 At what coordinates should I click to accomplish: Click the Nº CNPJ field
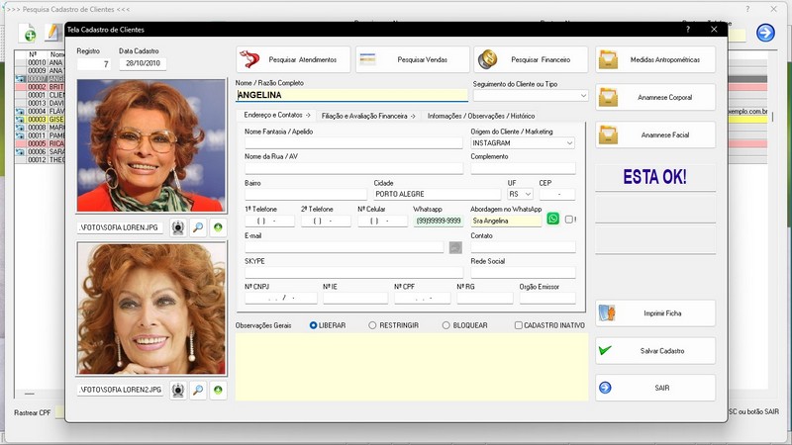coord(281,299)
